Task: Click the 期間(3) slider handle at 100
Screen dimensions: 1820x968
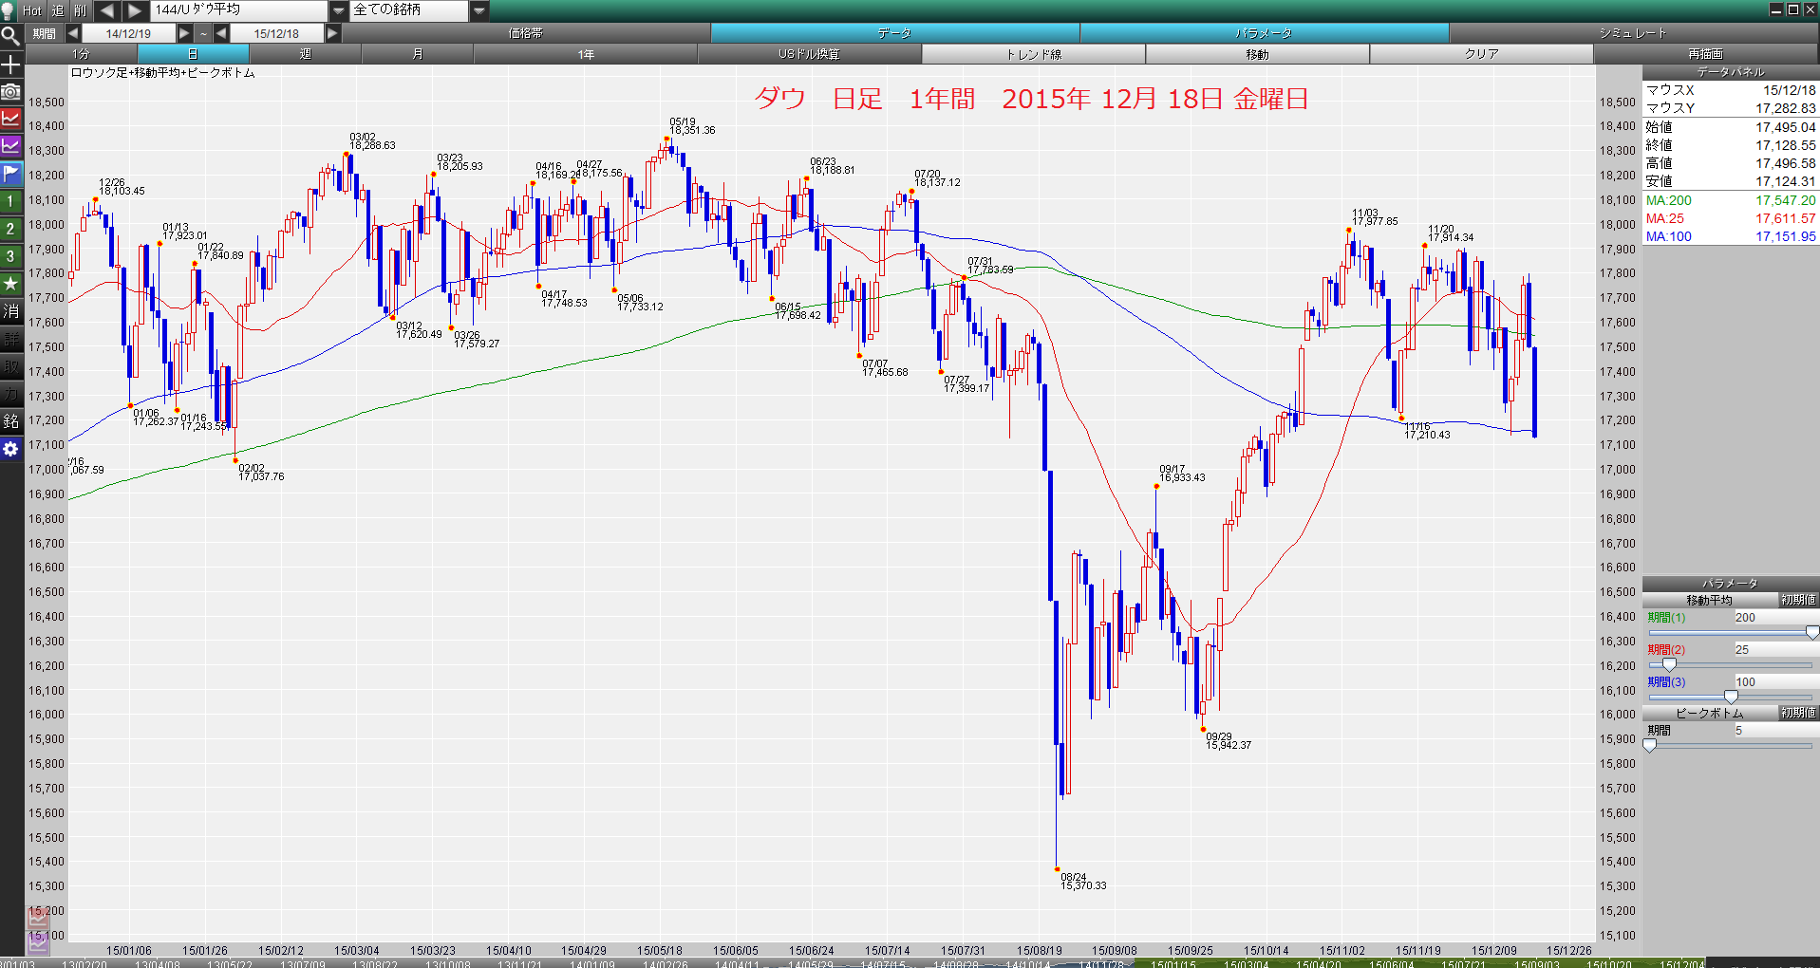Action: click(1731, 697)
